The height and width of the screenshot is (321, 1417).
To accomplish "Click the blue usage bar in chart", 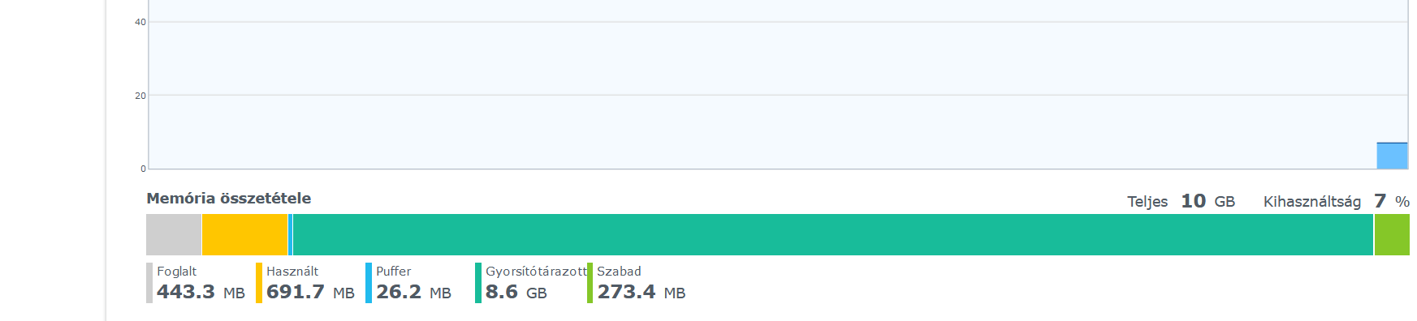I will tap(1392, 156).
